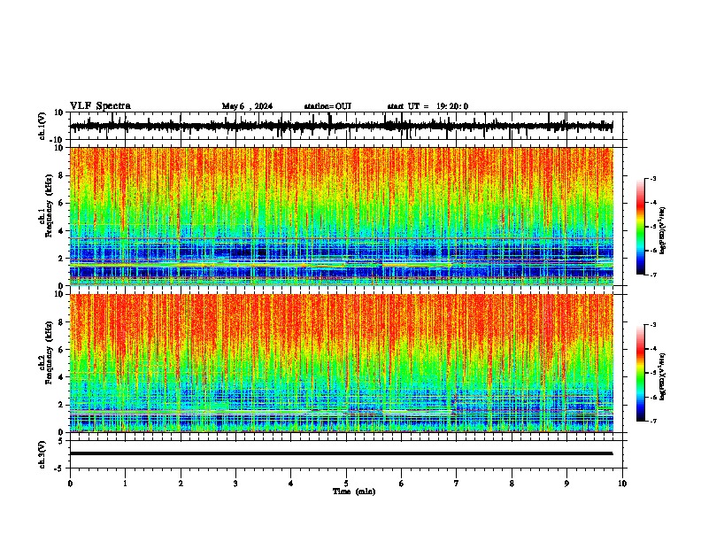701x542 pixels.
Task: Click the "2" tick on the time axis
Action: coord(181,484)
